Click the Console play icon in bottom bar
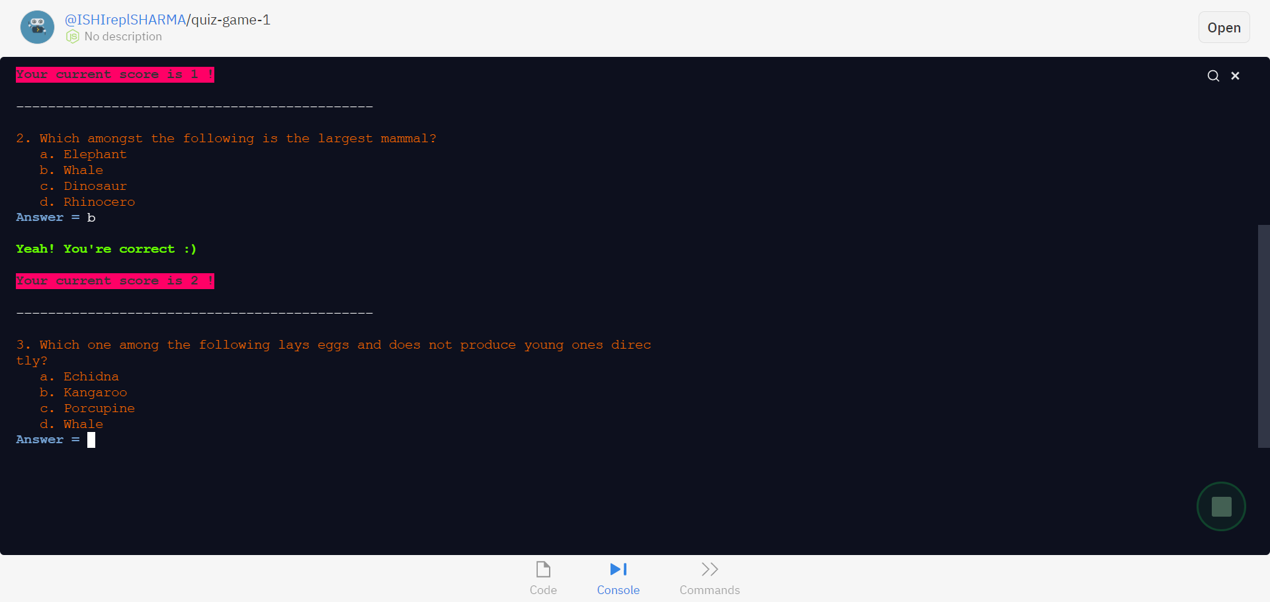The height and width of the screenshot is (602, 1270). (x=618, y=569)
